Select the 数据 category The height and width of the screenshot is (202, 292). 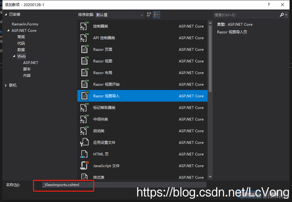click(x=21, y=50)
